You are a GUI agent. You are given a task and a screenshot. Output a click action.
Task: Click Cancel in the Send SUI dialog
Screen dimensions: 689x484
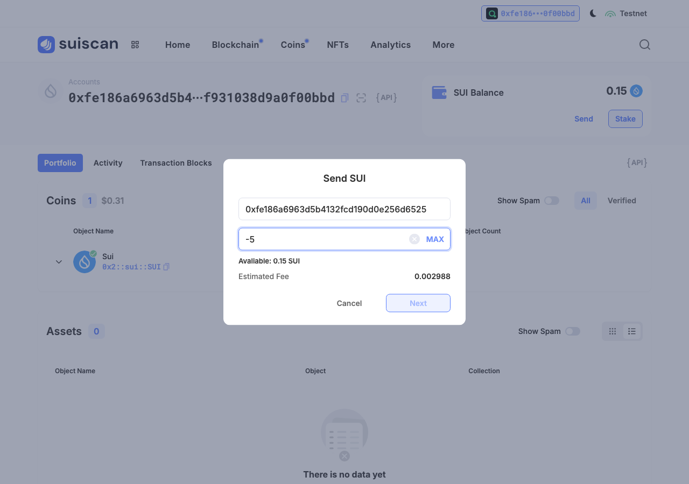[x=349, y=303]
